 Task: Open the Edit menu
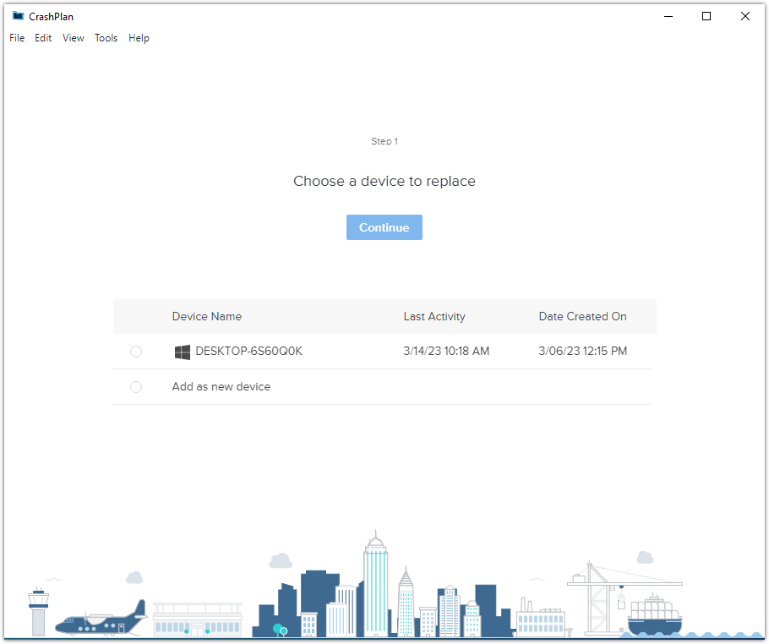pyautogui.click(x=43, y=38)
